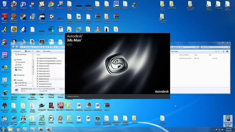Open the view options dropdown in right Explorer
The width and height of the screenshot is (235, 132).
pyautogui.click(x=219, y=51)
